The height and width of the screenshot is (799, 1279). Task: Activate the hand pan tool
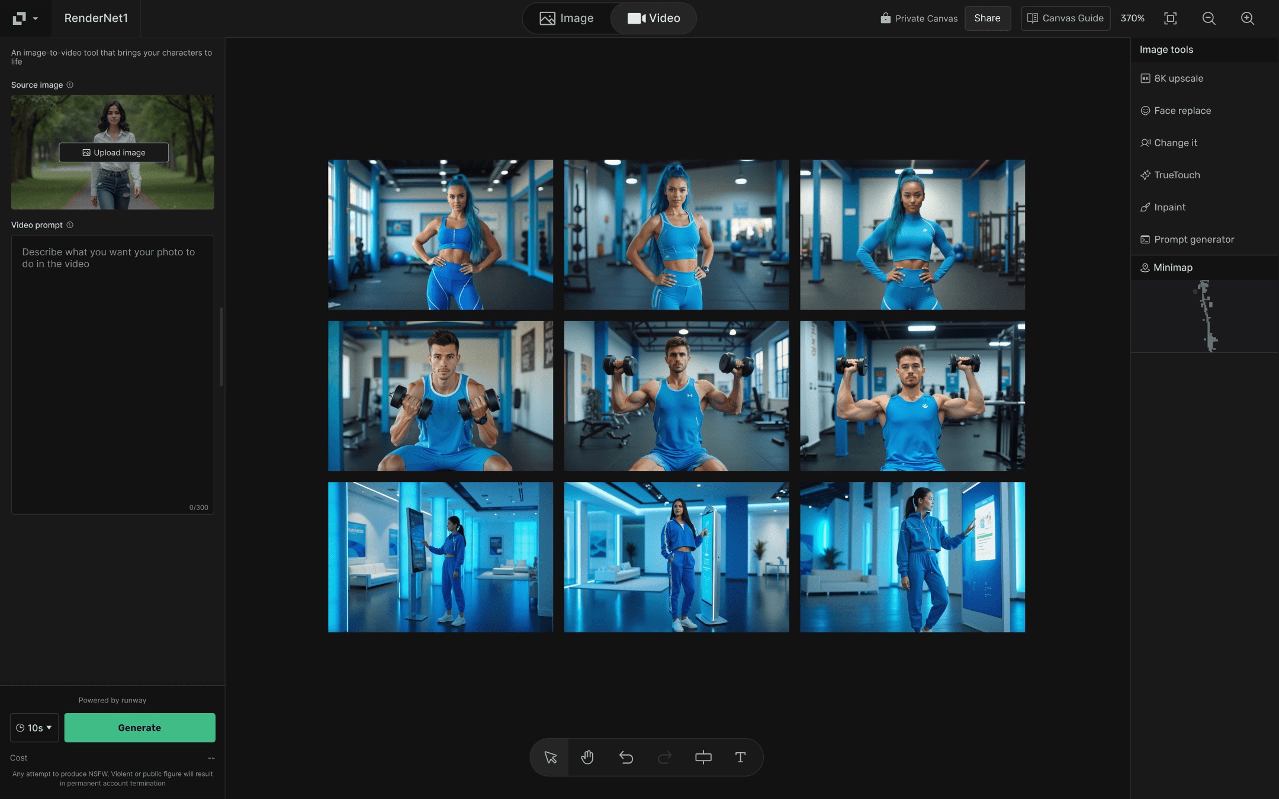click(587, 757)
